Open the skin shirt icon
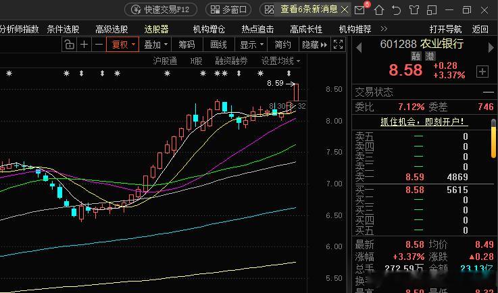498x293 pixels. 414,10
